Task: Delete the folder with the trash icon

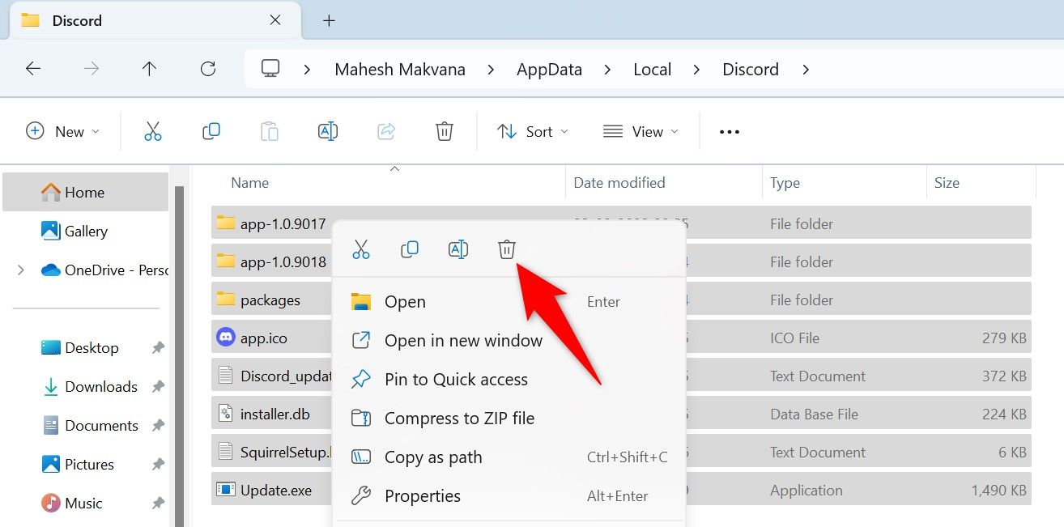Action: pos(507,249)
